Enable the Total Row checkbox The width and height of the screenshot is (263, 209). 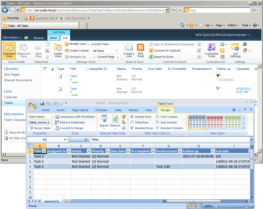point(132,122)
